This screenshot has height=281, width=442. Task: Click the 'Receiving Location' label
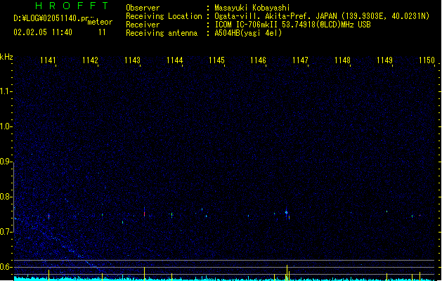164,16
